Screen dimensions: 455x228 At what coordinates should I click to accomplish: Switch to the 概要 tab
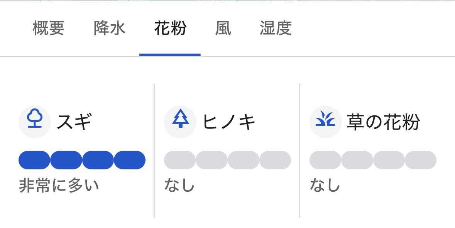tap(48, 29)
